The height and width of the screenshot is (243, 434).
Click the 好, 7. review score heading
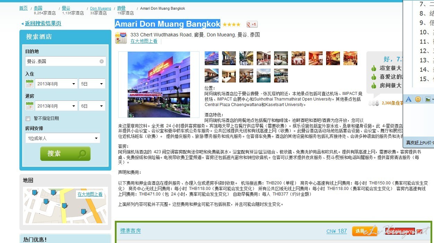click(x=393, y=59)
